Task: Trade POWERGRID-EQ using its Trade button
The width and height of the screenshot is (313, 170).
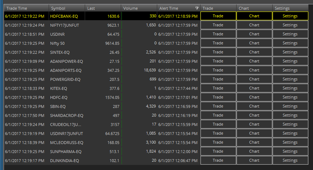Action: click(218, 79)
